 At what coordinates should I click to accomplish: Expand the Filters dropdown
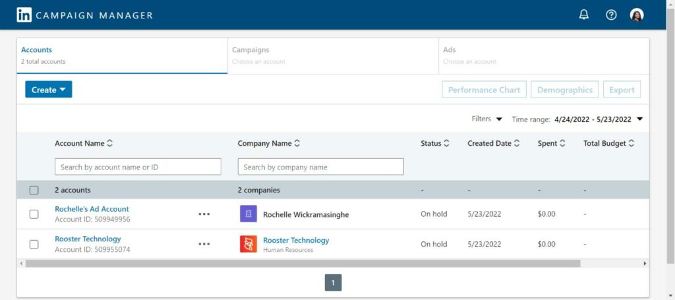pos(487,119)
